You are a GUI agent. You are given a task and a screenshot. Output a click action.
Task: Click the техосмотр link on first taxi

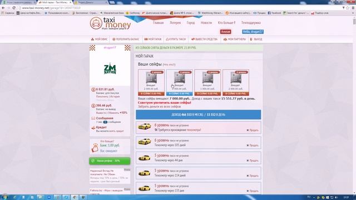194,130
